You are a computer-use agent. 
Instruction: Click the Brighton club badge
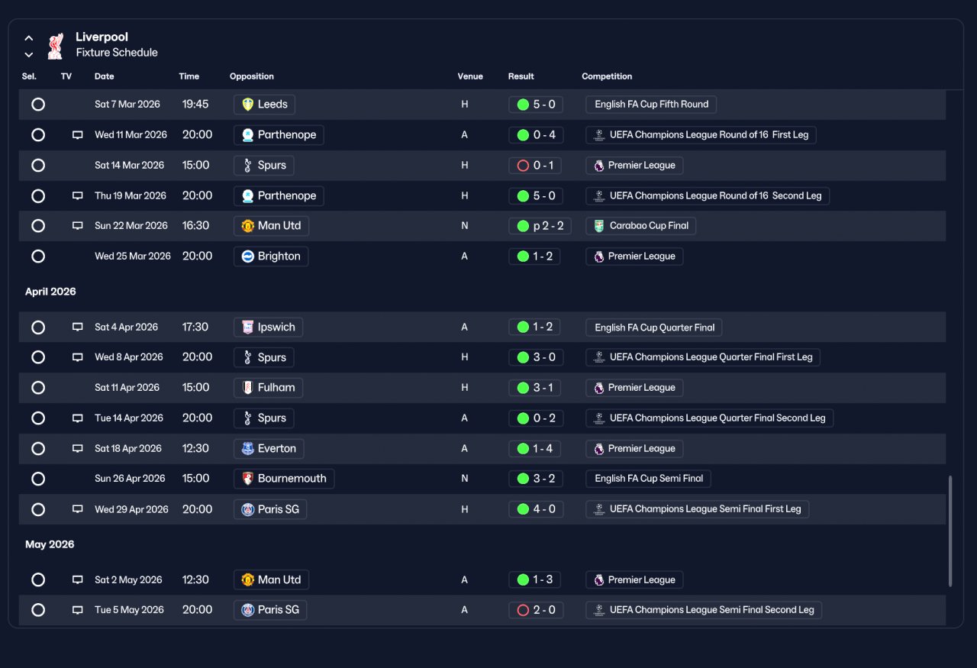click(x=247, y=257)
